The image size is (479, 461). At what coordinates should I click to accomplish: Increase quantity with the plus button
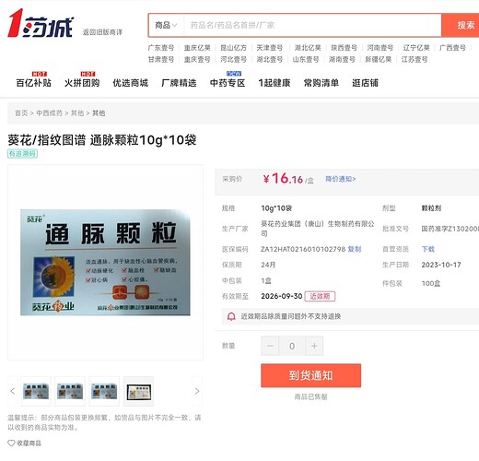pyautogui.click(x=314, y=346)
